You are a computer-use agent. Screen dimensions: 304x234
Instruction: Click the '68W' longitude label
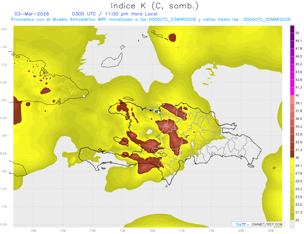271,230
